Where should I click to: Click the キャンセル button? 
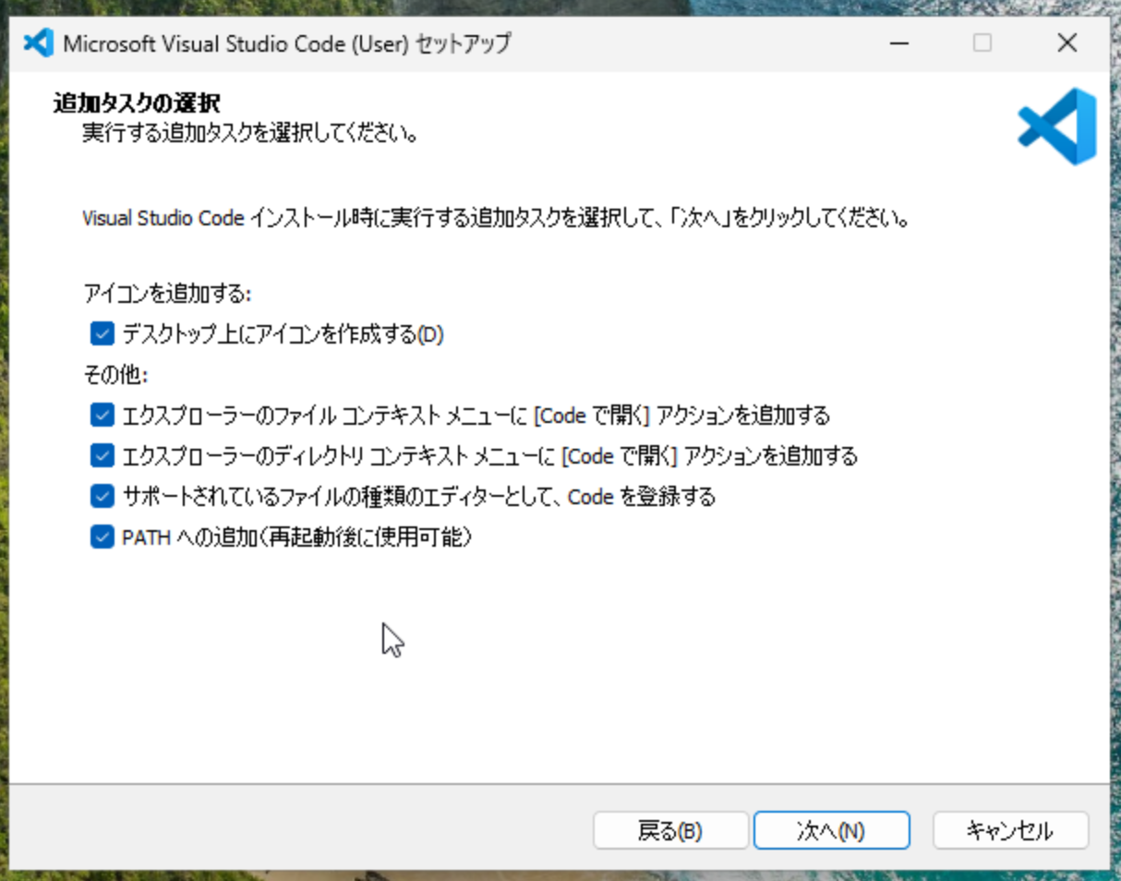tap(1009, 830)
